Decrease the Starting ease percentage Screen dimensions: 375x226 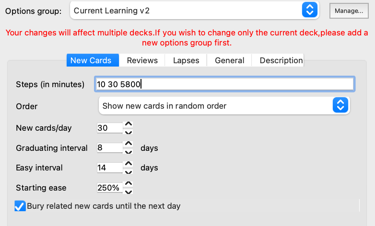(x=128, y=192)
